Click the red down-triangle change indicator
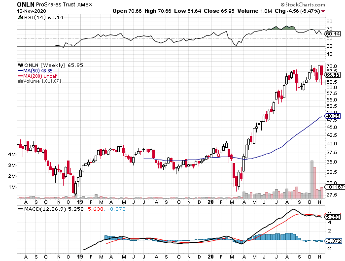This screenshot has height=261, width=345. [x=323, y=11]
